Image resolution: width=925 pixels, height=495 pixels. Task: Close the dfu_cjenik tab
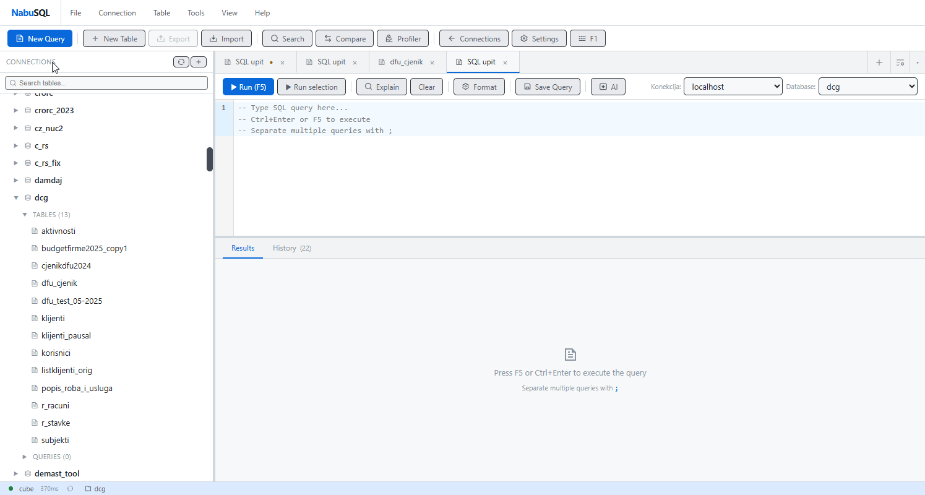coord(432,62)
